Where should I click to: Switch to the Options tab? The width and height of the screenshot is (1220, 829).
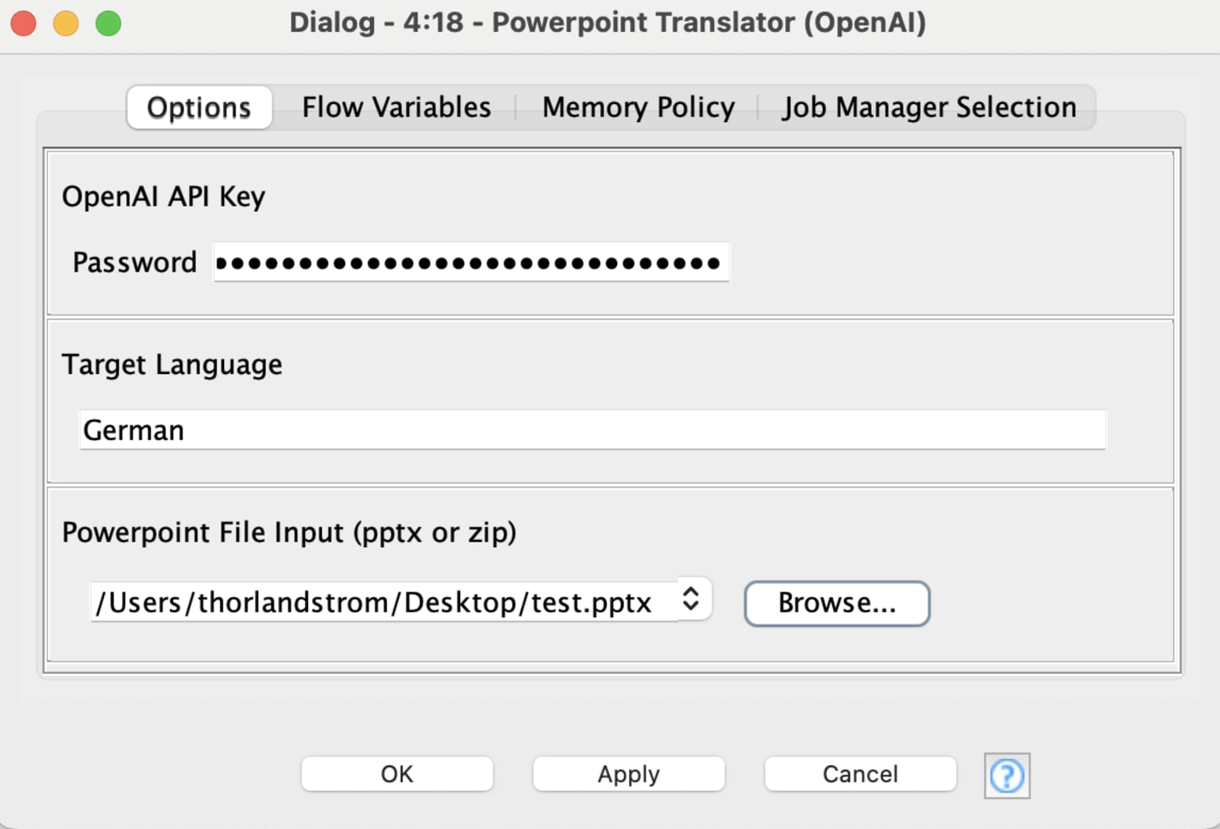click(x=199, y=107)
